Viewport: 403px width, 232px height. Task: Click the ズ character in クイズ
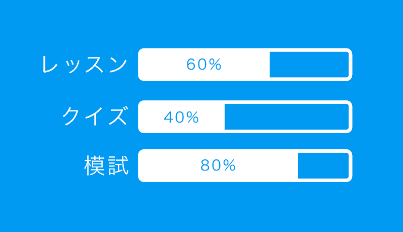click(118, 115)
